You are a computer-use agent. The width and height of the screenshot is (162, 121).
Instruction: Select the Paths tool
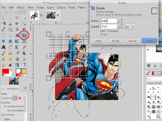[24, 23]
